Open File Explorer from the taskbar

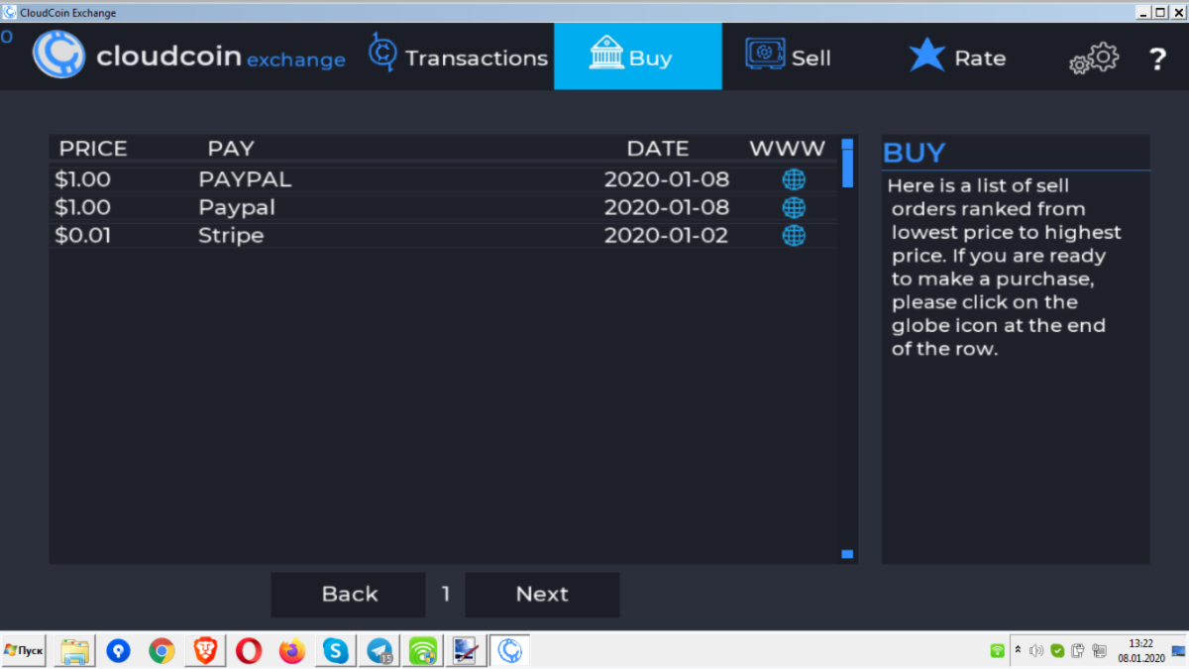point(75,651)
